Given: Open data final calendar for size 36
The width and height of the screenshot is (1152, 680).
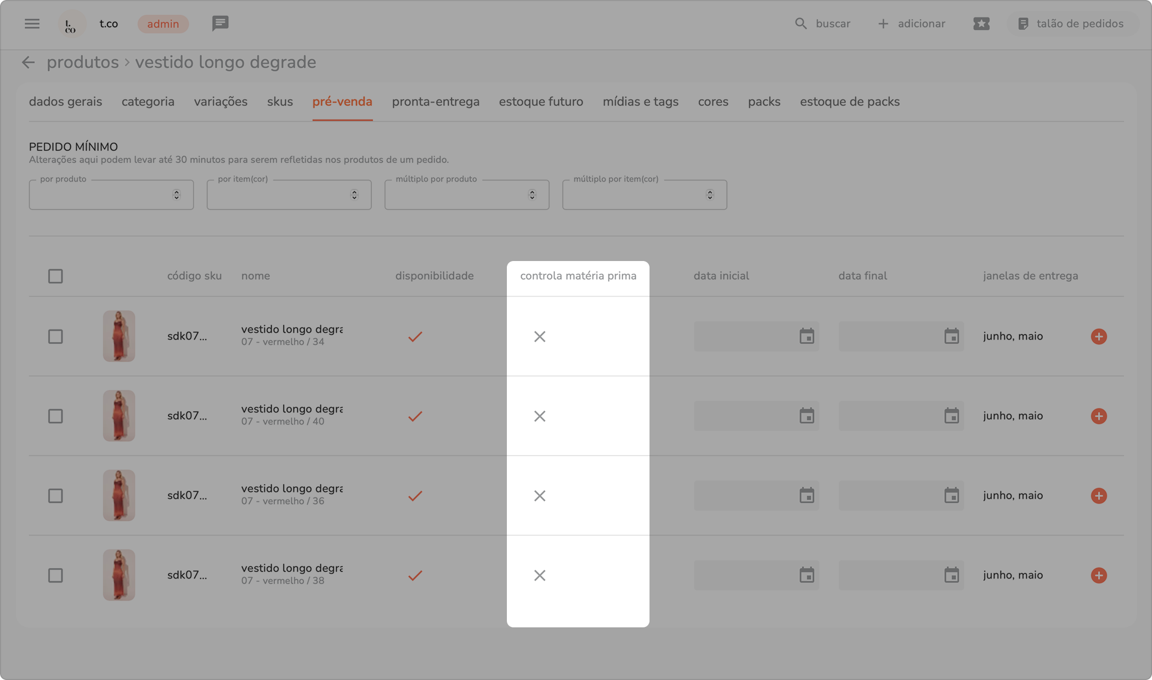Looking at the screenshot, I should 951,496.
